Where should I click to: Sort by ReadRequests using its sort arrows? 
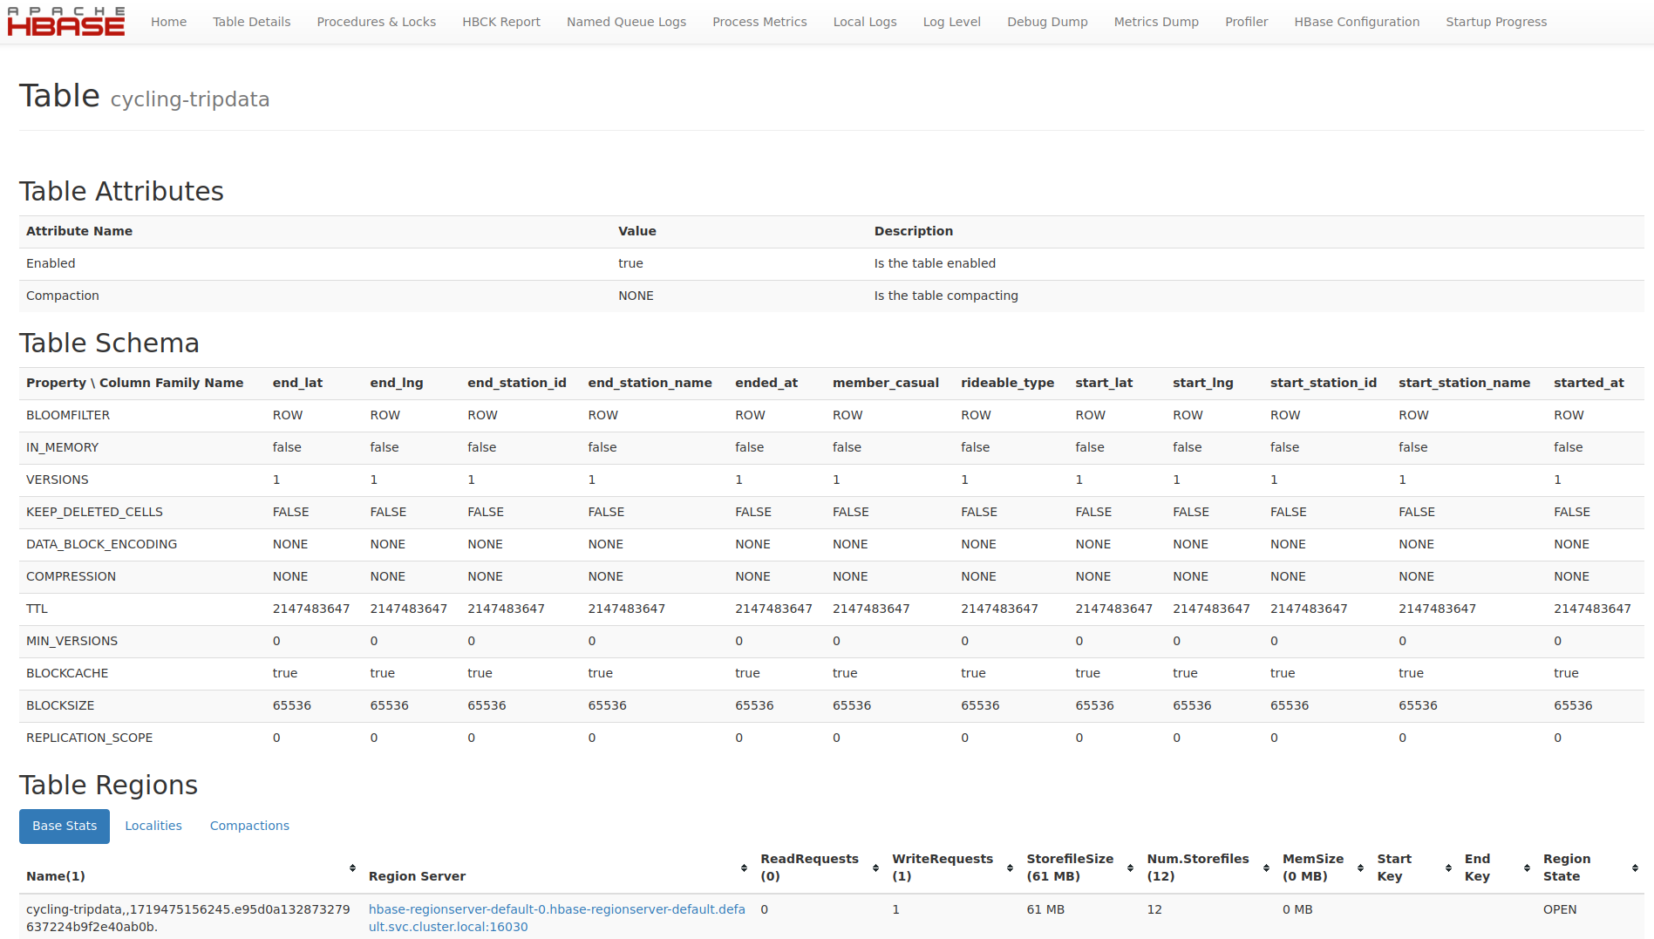point(745,868)
